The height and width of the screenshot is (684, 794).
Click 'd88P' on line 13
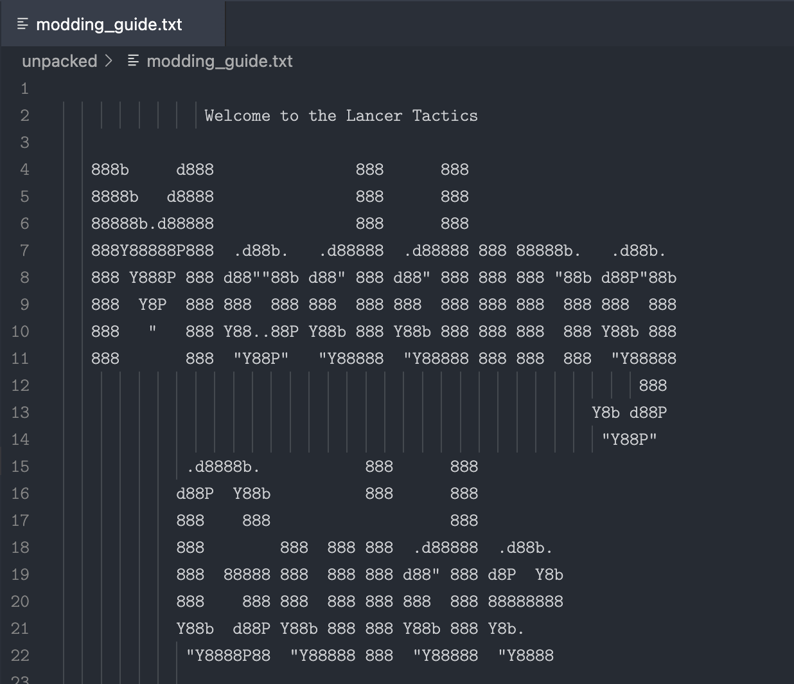pos(648,413)
